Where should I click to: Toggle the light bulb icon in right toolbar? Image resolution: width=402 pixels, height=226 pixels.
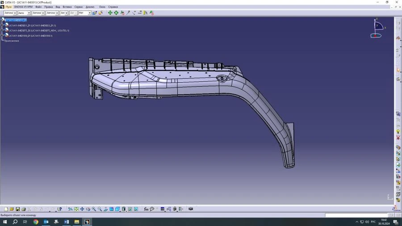(398, 132)
